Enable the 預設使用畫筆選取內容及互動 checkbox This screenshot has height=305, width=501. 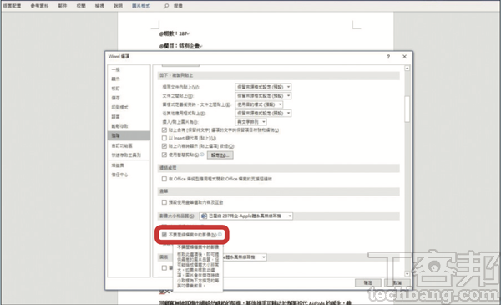(164, 202)
